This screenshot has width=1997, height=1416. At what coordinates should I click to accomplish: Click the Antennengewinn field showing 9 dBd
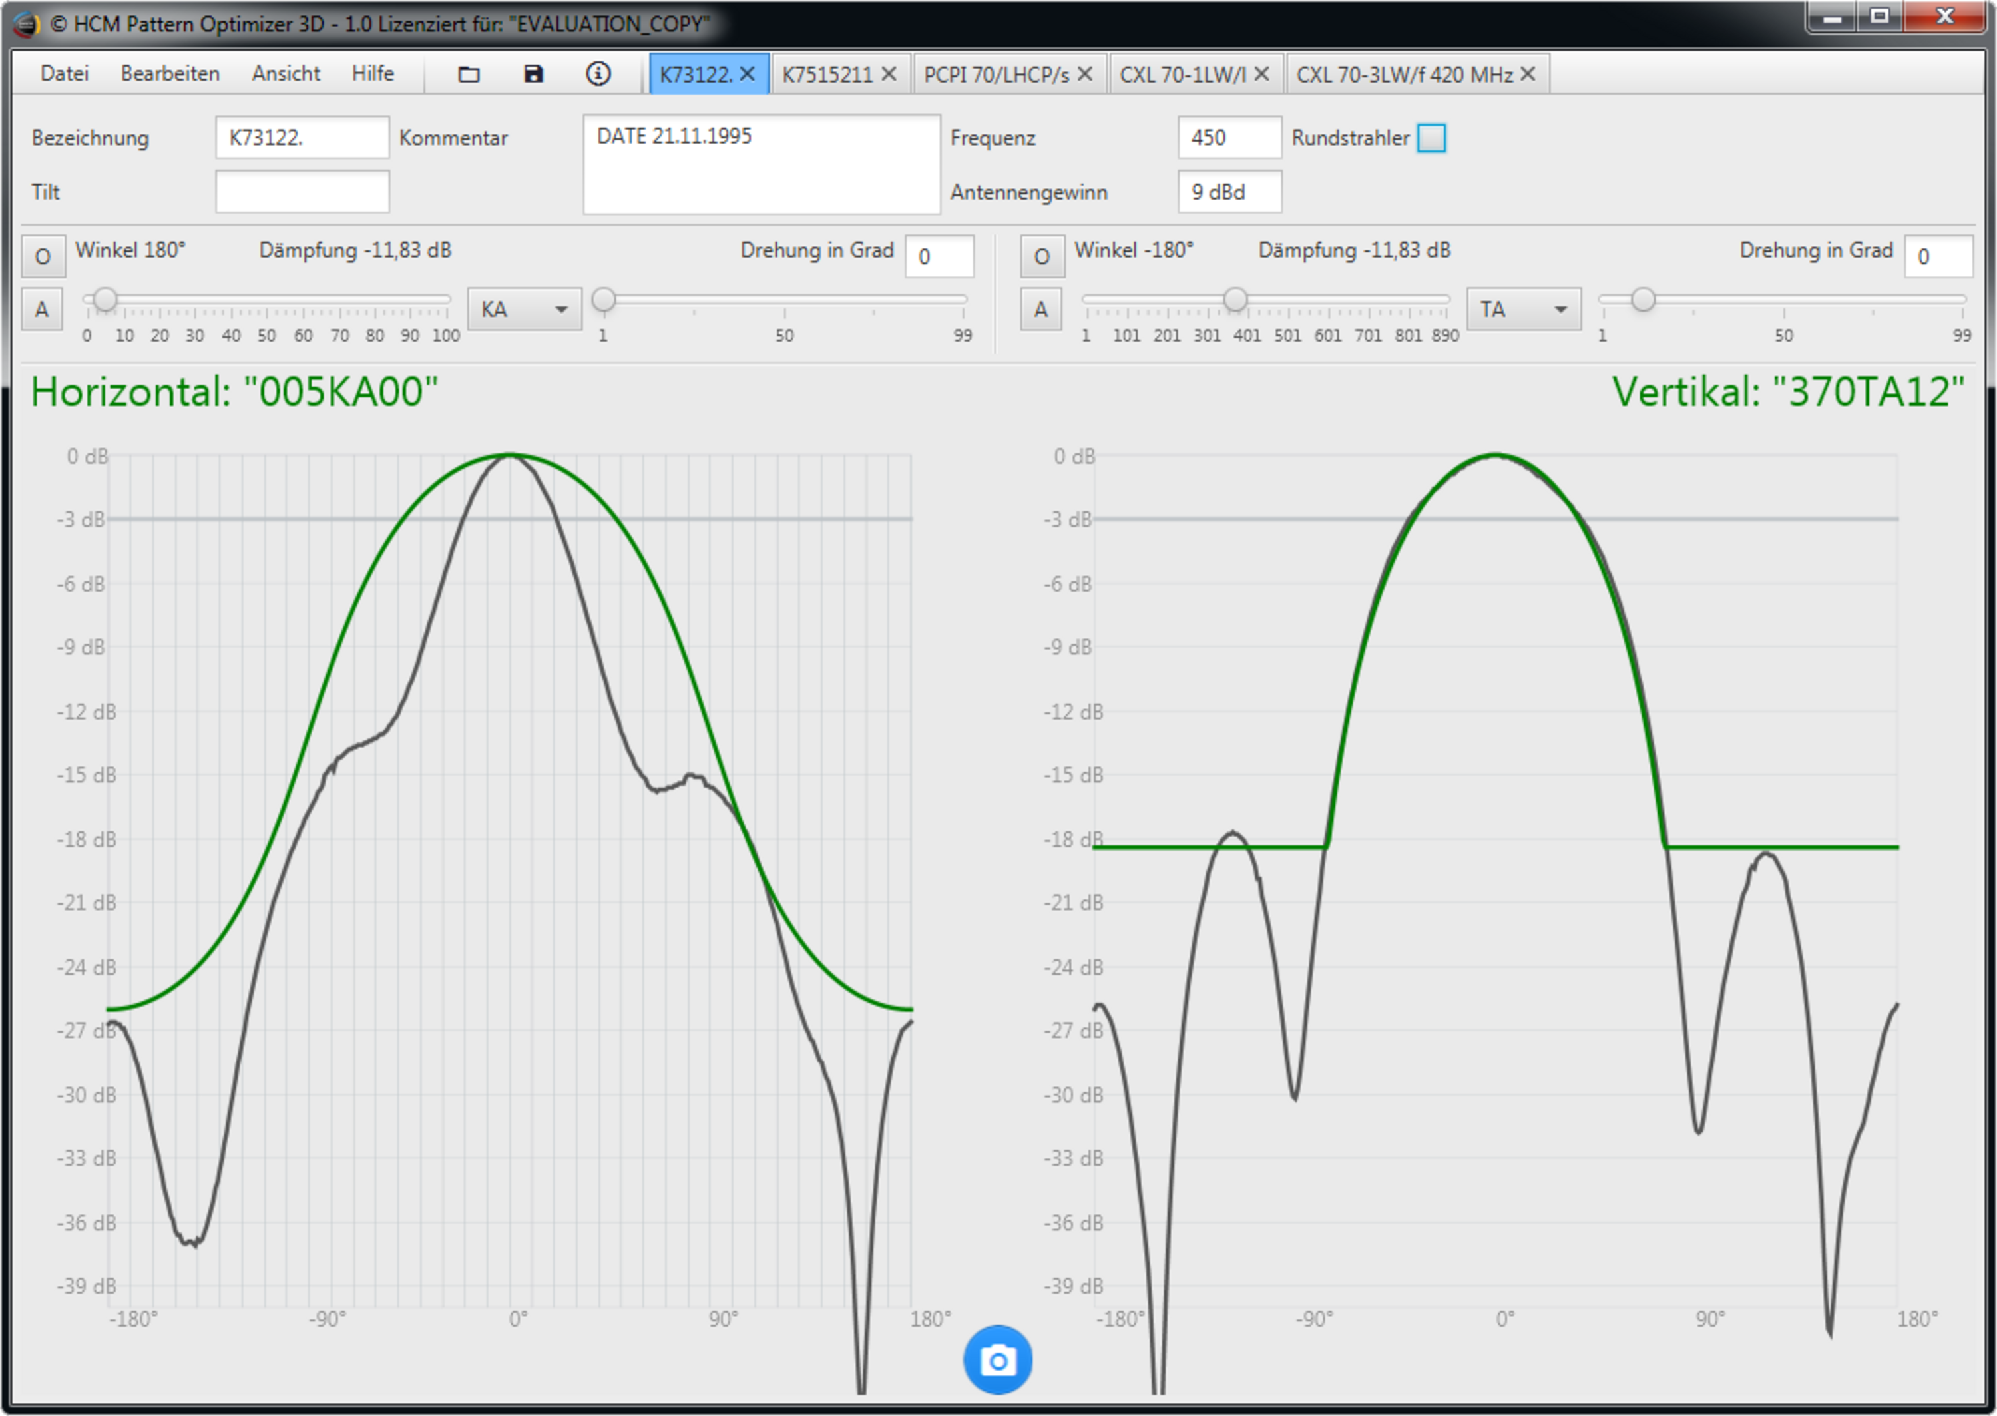click(1229, 192)
